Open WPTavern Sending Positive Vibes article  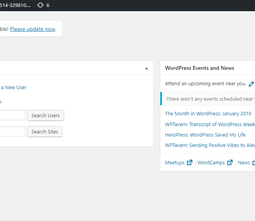point(210,145)
